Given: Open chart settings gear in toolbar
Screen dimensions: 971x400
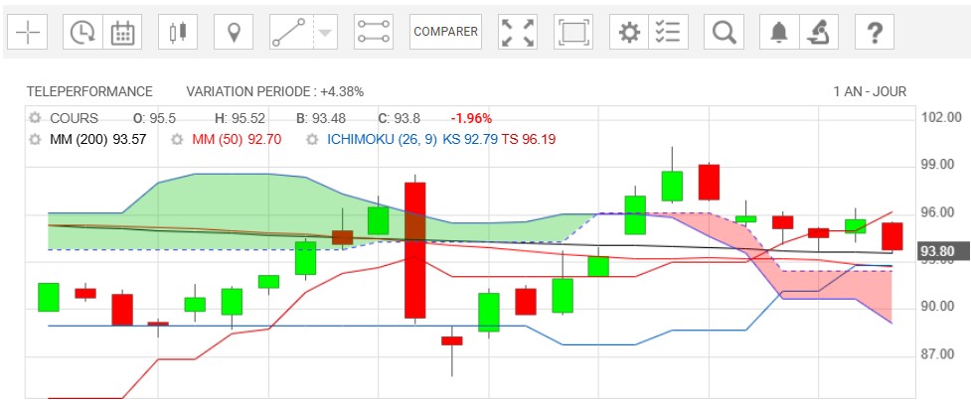Looking at the screenshot, I should (x=629, y=32).
